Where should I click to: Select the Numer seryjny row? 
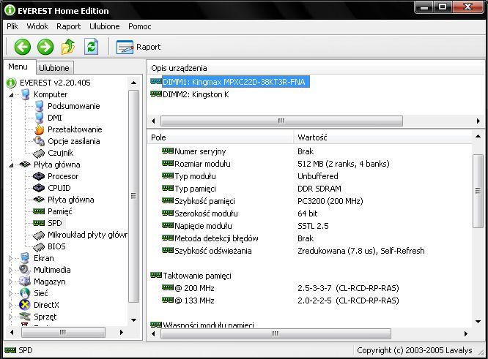200,151
